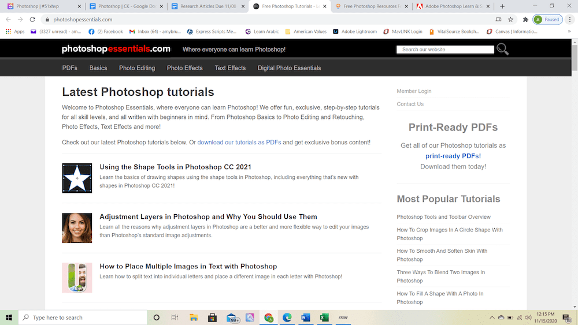Open a new browser tab

(x=502, y=6)
